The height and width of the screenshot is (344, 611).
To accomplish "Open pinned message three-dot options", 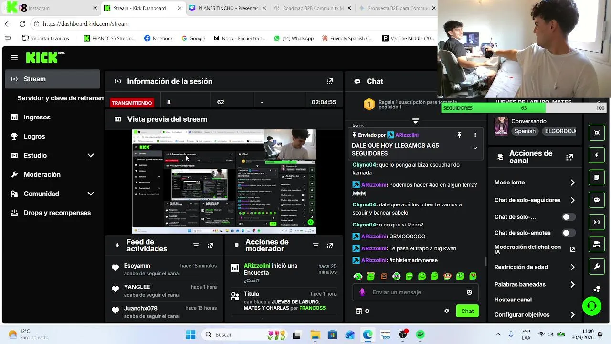I will [x=475, y=135].
